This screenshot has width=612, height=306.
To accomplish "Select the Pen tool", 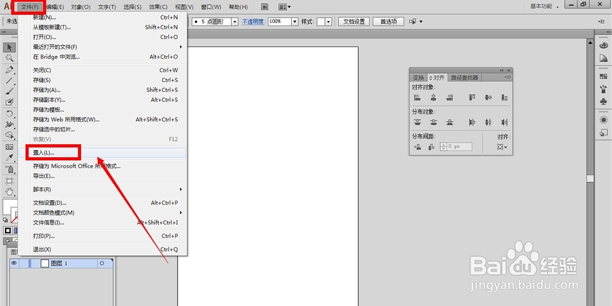I will coord(9,70).
